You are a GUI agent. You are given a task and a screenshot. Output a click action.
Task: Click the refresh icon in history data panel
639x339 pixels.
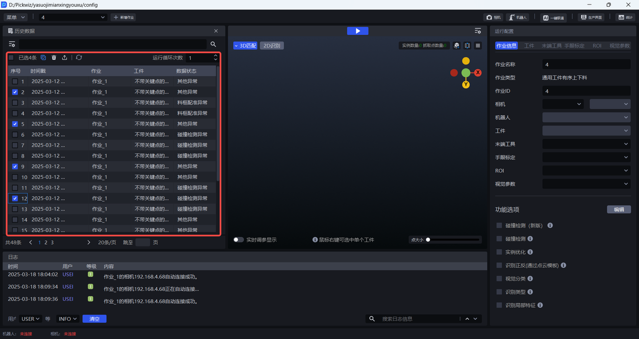tap(79, 58)
